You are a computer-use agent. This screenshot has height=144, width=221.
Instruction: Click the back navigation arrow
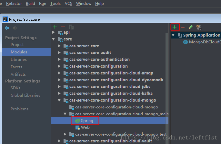pos(7,28)
